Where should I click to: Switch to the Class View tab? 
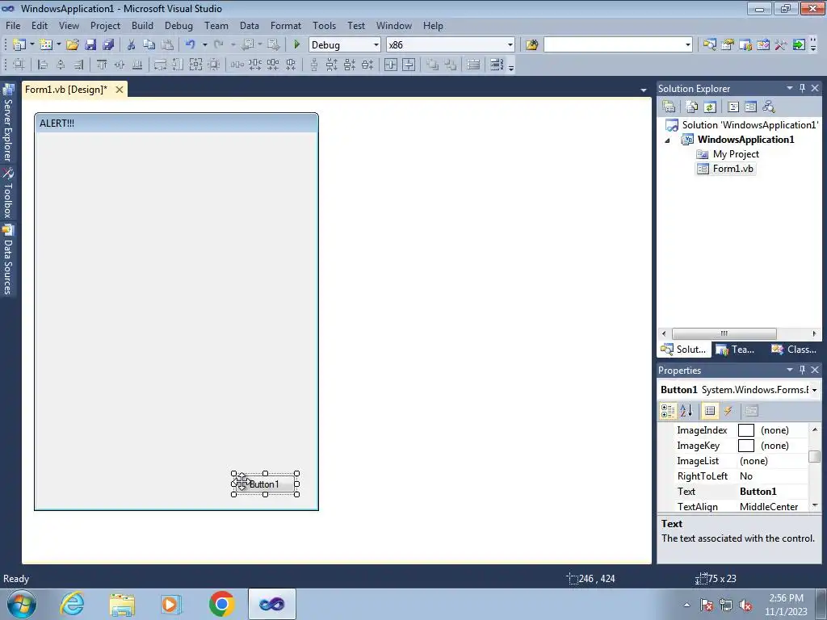click(794, 349)
